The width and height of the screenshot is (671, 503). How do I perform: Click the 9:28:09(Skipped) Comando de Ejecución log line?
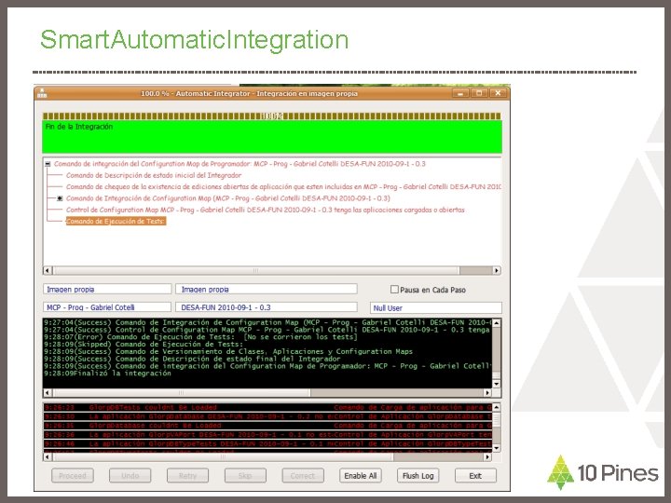coord(144,345)
